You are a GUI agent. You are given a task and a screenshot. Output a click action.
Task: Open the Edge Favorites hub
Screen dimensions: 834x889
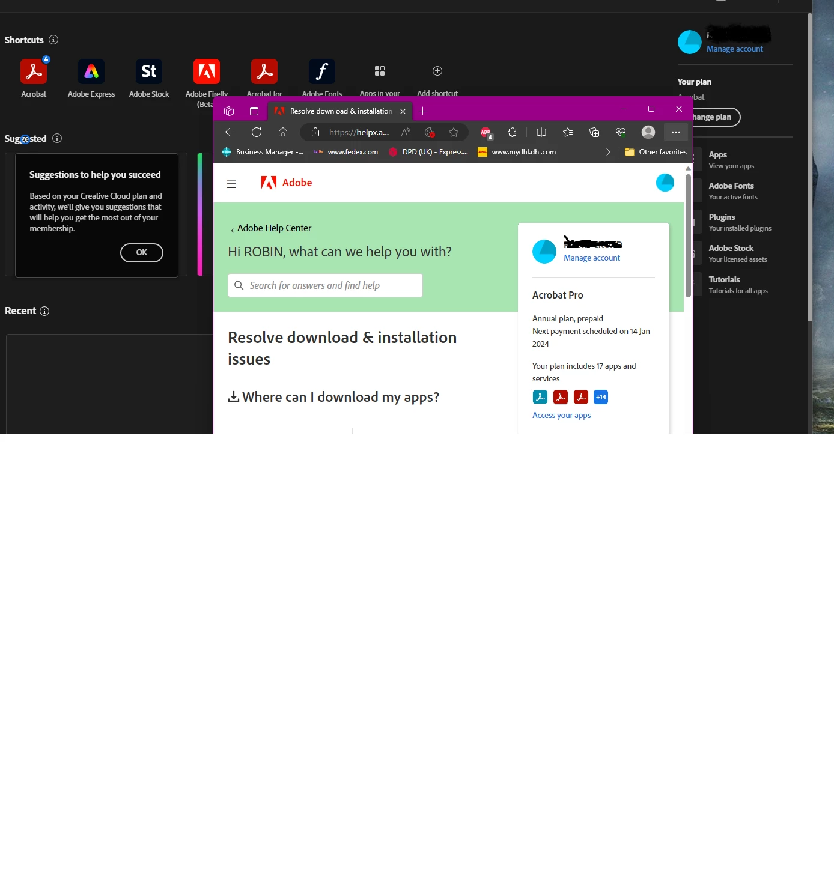pos(568,132)
